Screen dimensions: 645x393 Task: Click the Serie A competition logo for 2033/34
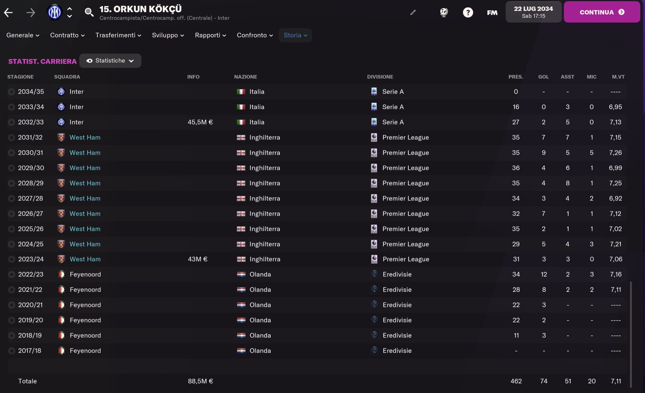(374, 107)
